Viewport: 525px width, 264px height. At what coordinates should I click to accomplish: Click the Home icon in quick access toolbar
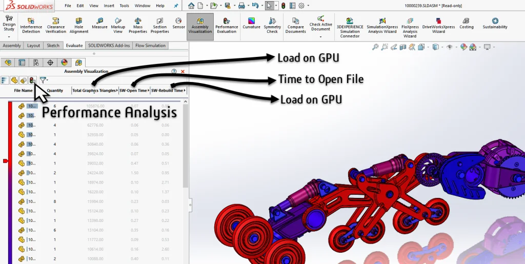pyautogui.click(x=191, y=6)
